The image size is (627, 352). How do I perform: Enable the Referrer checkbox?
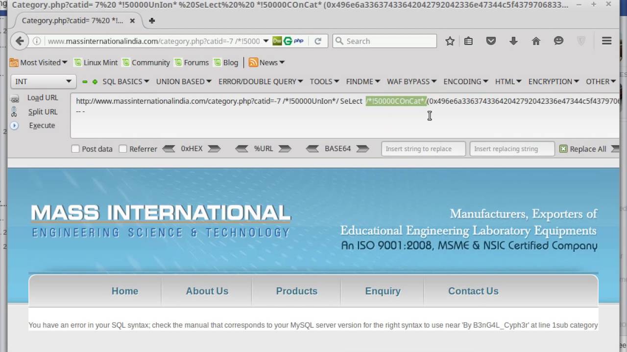(x=123, y=149)
